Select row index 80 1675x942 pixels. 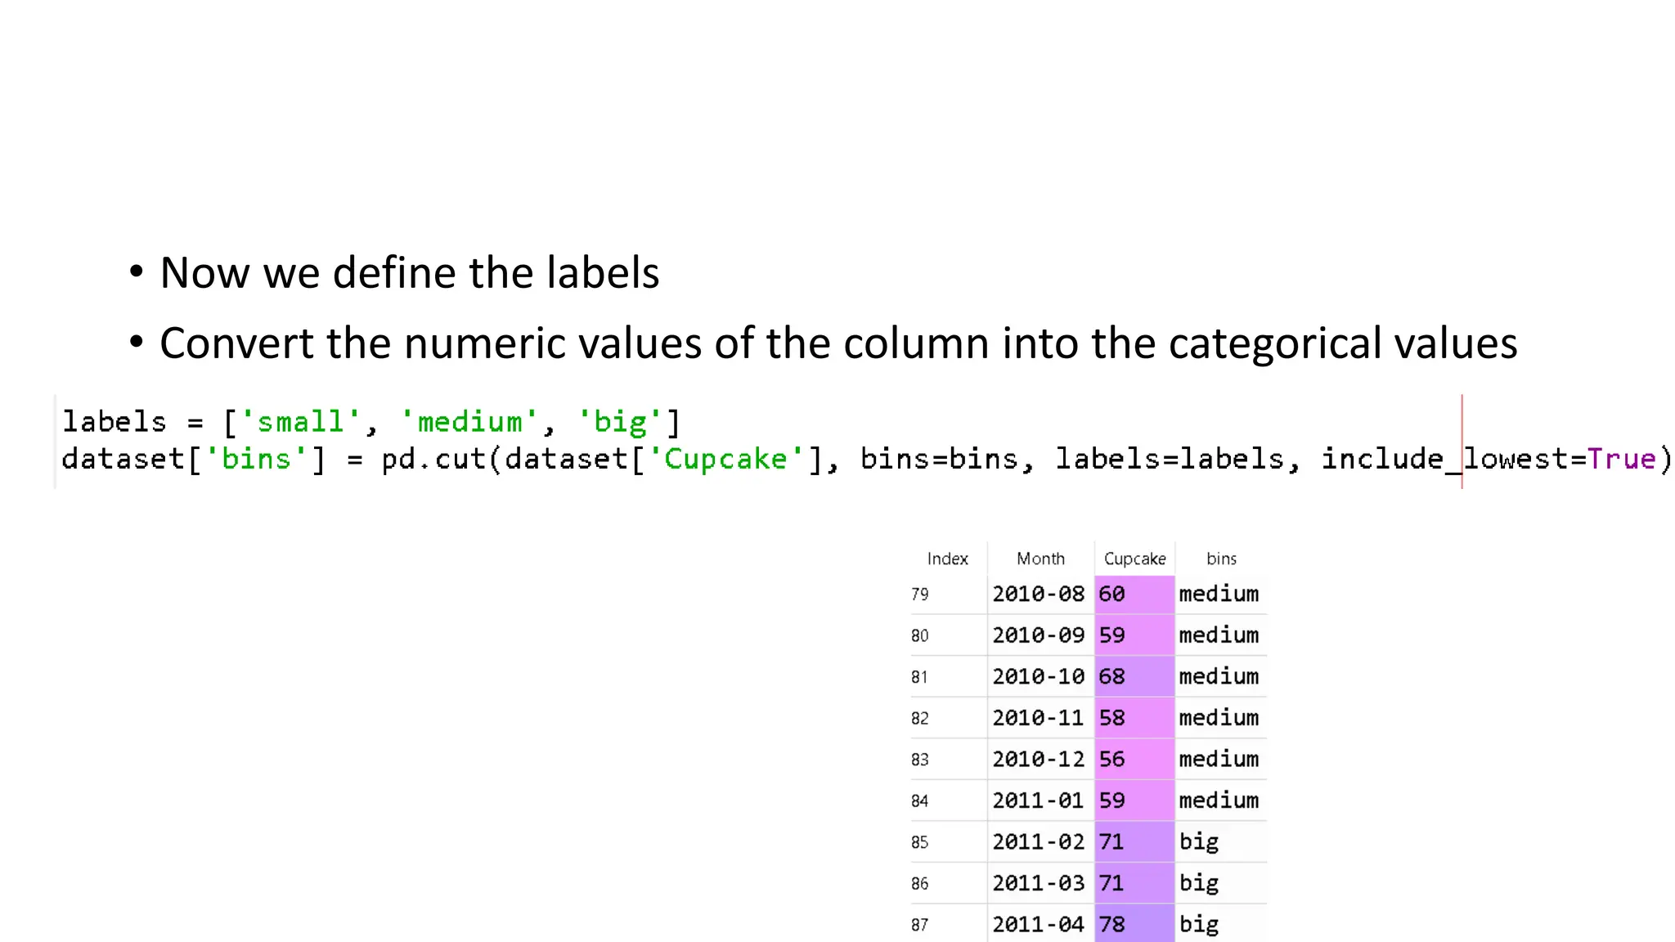click(x=920, y=635)
